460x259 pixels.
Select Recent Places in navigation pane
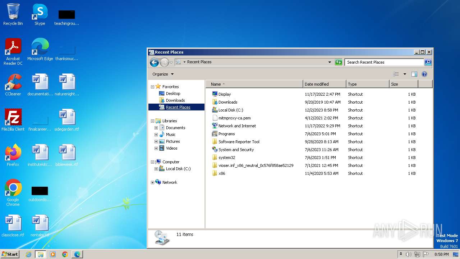pos(176,107)
